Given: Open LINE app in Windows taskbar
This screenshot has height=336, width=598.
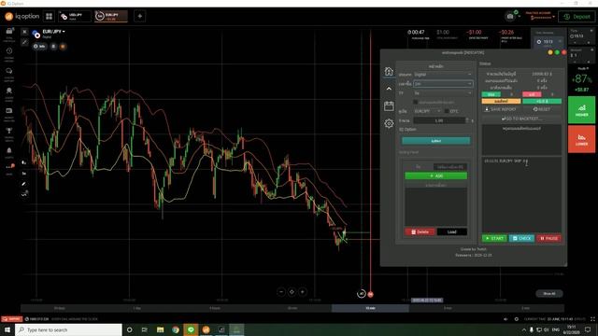Looking at the screenshot, I should tap(191, 329).
